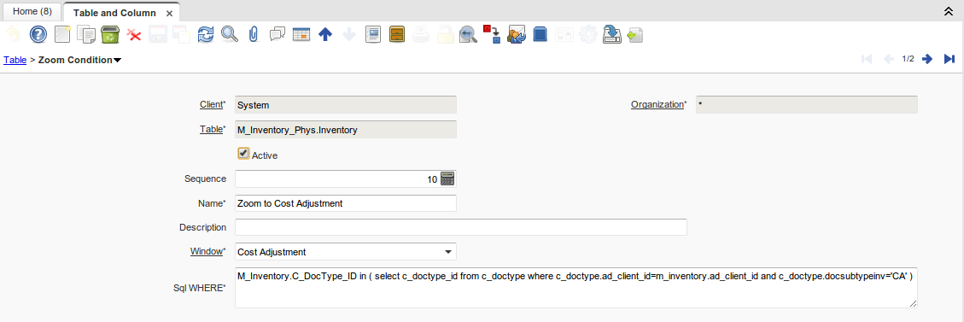The width and height of the screenshot is (964, 322).
Task: Click the File Import icon
Action: click(x=635, y=34)
